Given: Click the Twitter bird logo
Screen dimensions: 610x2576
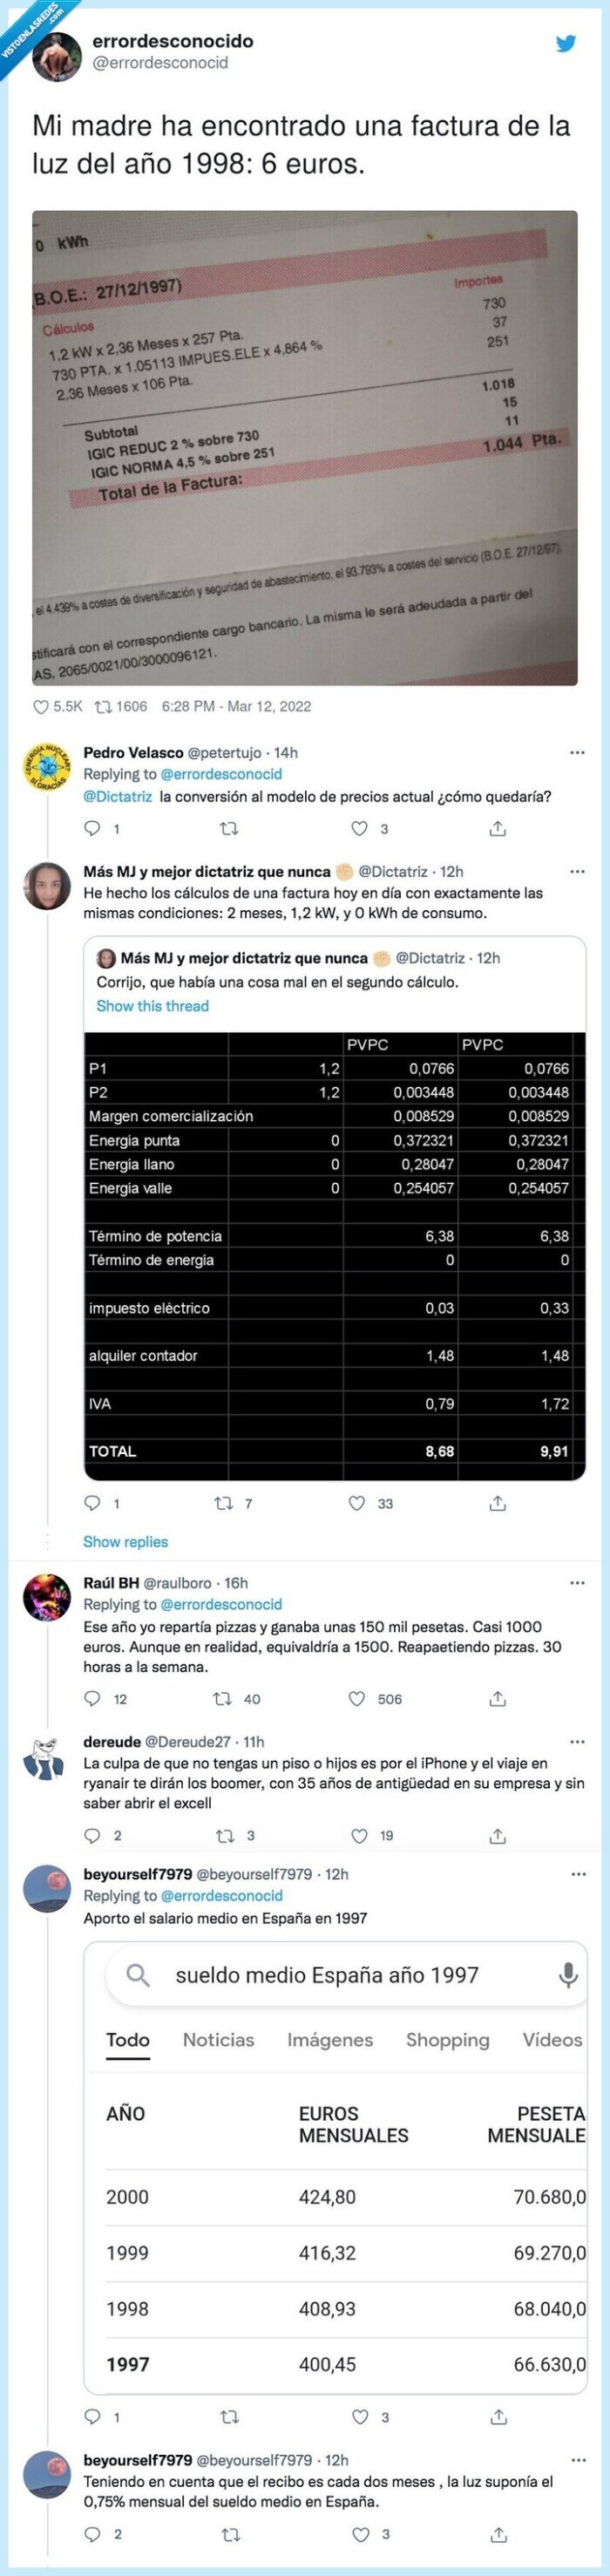Looking at the screenshot, I should pyautogui.click(x=566, y=43).
